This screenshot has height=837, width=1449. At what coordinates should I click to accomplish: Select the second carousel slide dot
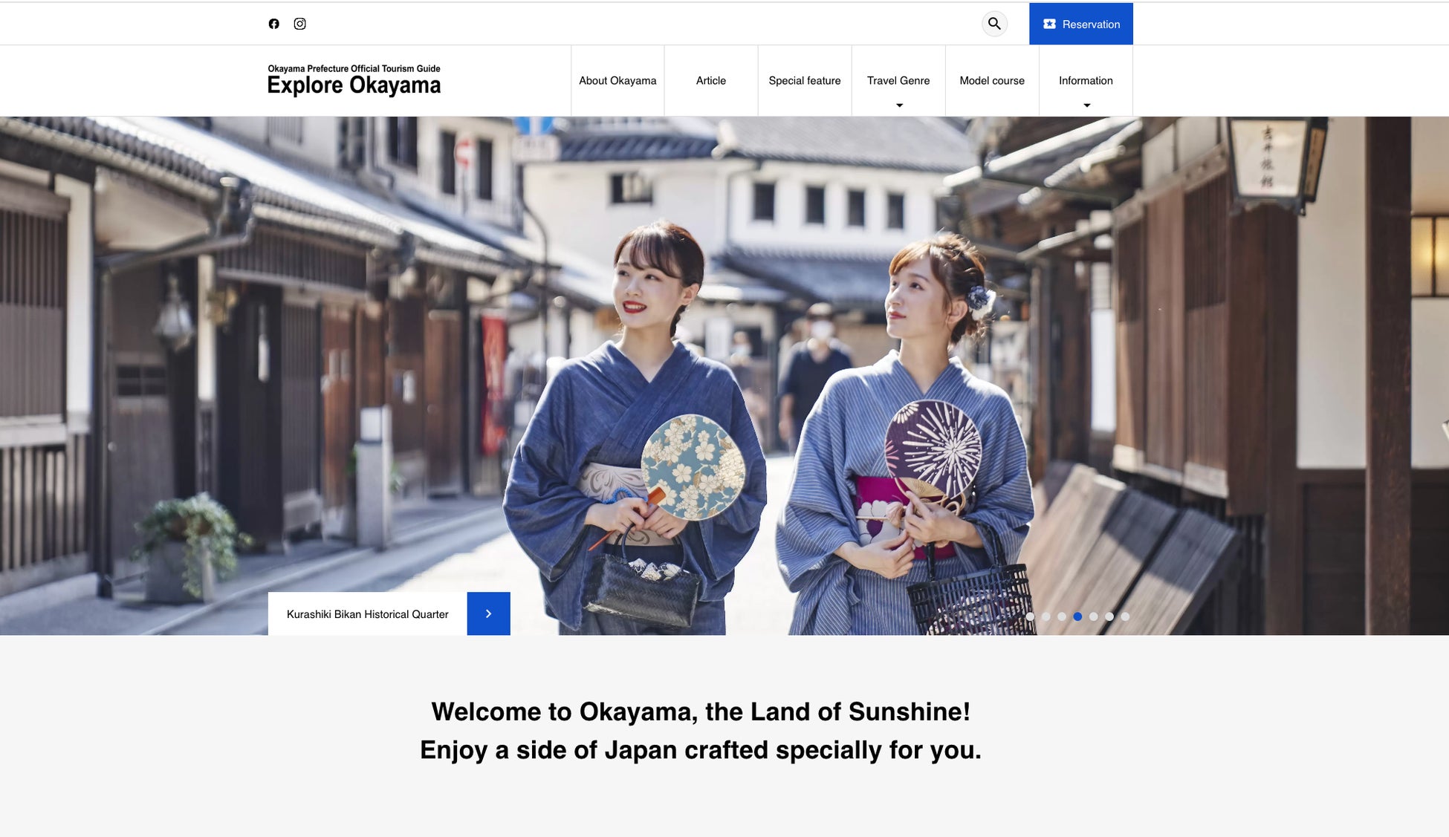1046,616
